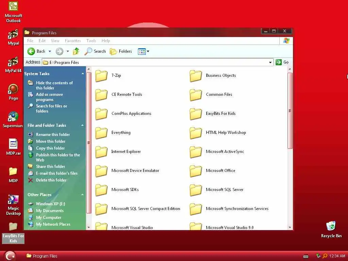Collapse the Other Places section
Screen dimensions: 348x261
(x=83, y=195)
